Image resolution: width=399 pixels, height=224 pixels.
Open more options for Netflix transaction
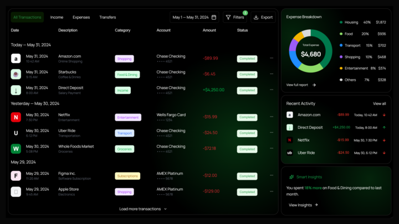coord(272,117)
